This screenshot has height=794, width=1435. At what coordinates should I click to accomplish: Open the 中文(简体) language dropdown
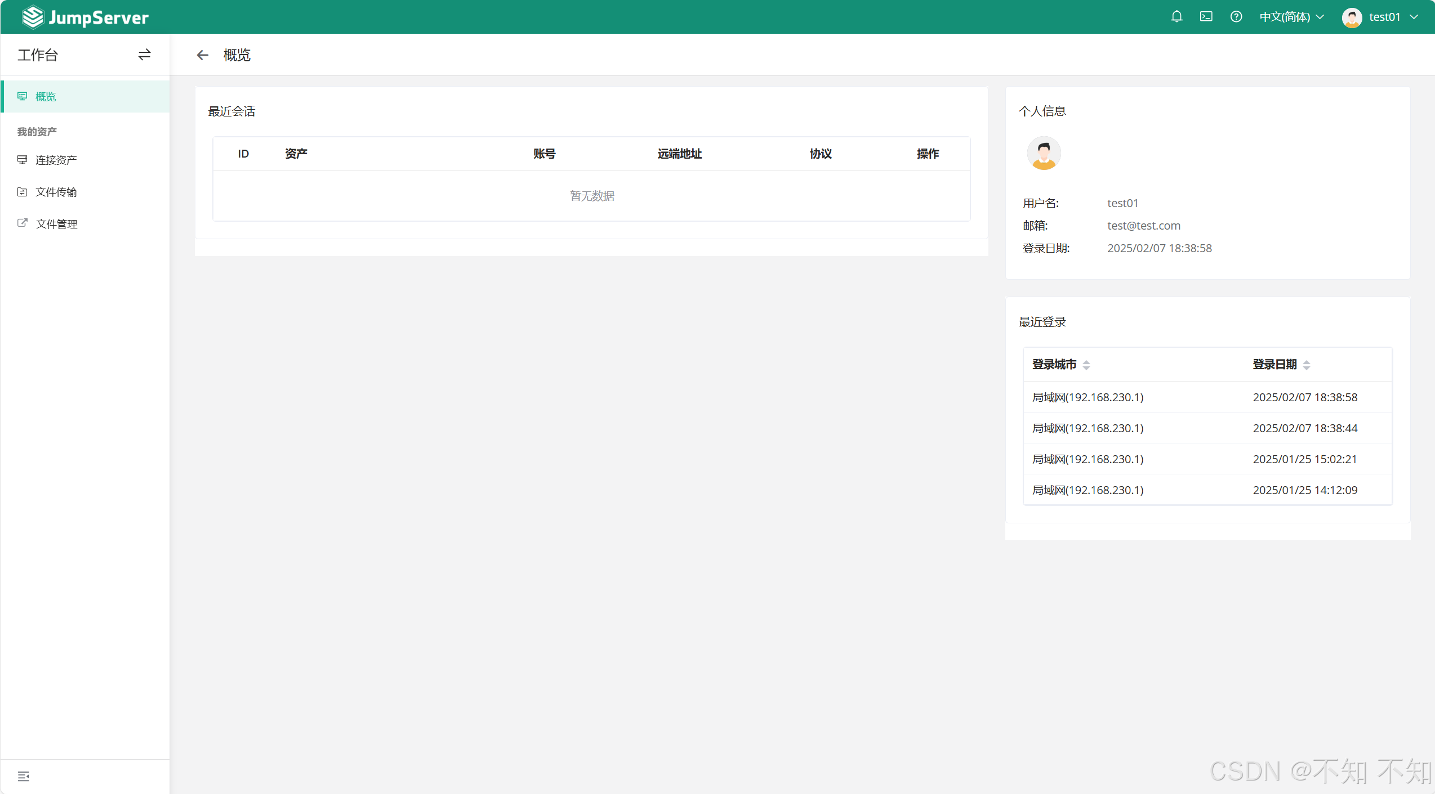pos(1291,17)
